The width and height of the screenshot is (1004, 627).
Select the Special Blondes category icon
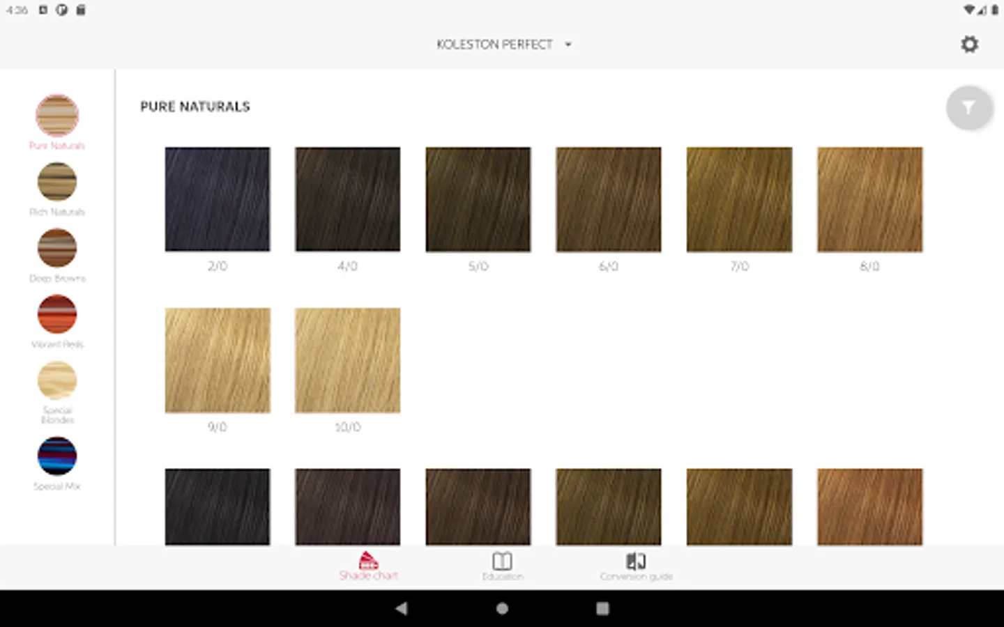pos(57,380)
